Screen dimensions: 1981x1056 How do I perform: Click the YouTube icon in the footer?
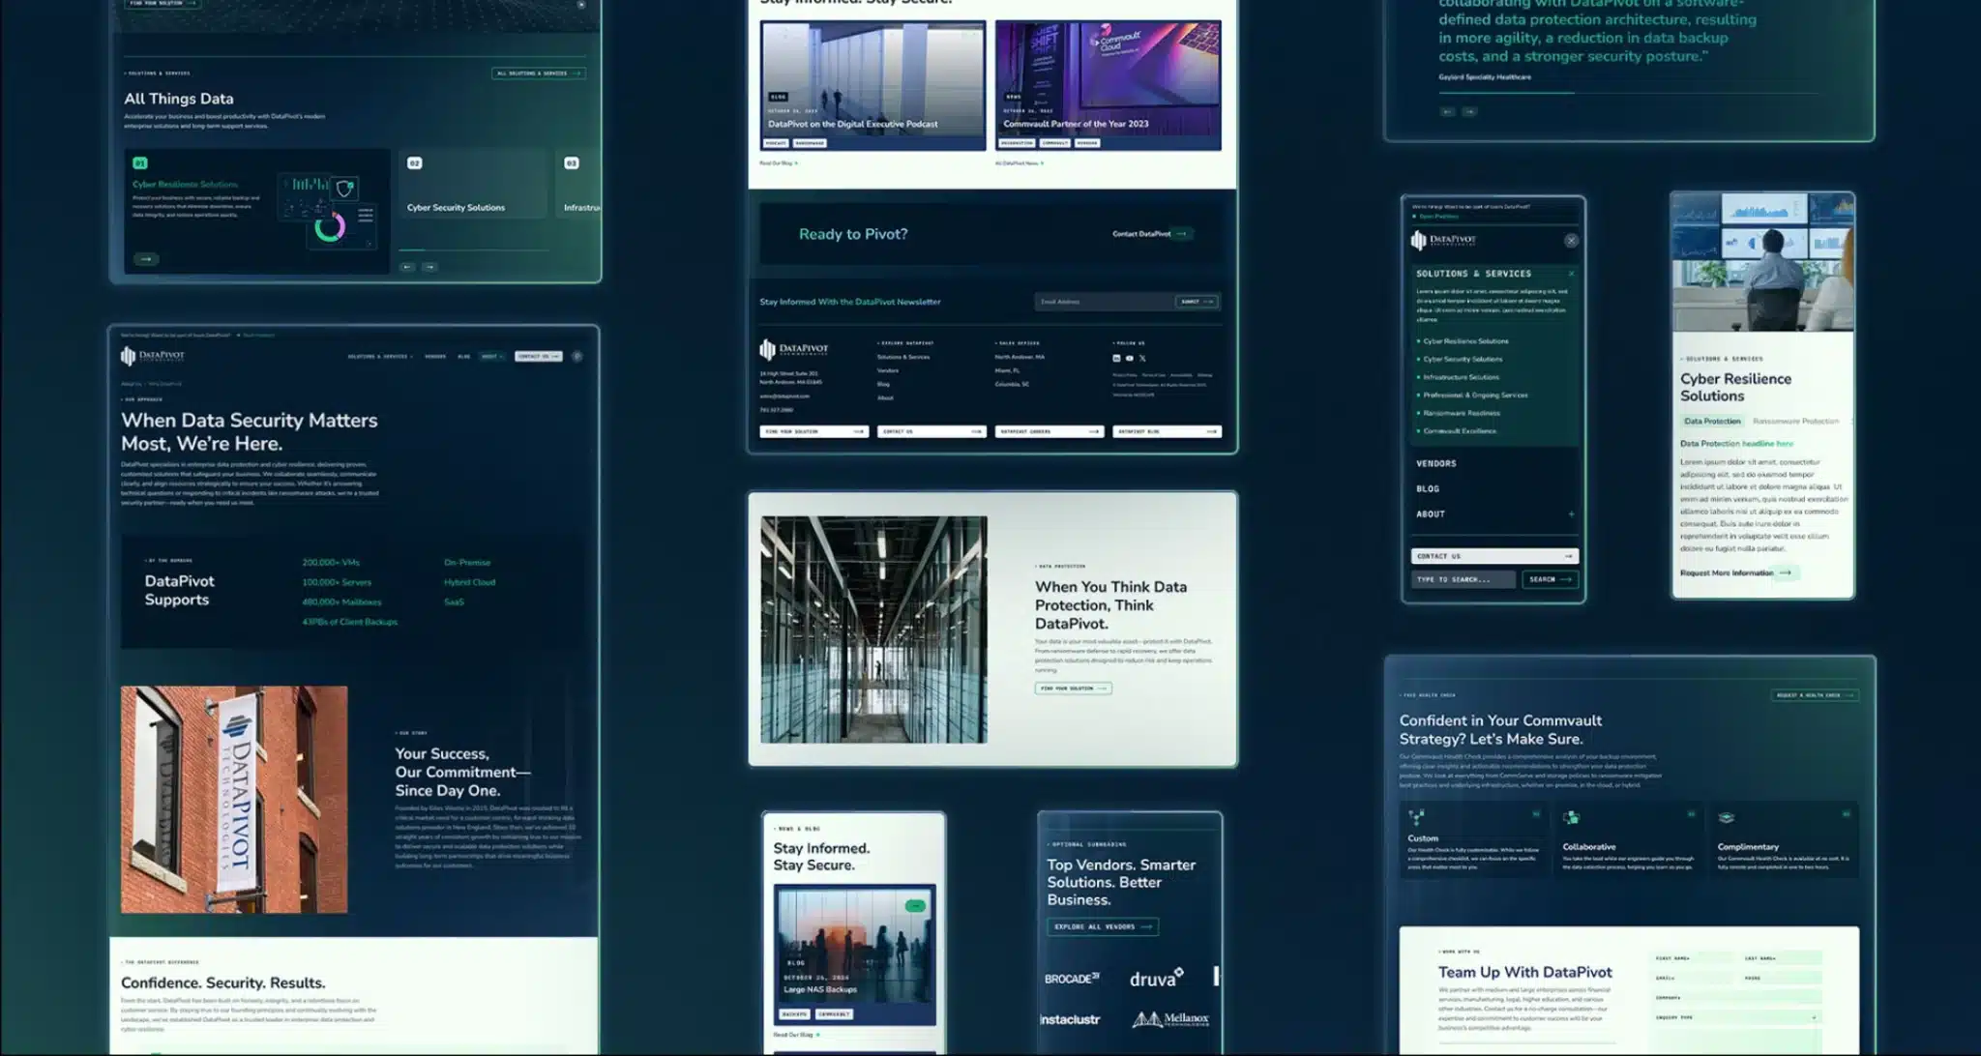tap(1129, 358)
